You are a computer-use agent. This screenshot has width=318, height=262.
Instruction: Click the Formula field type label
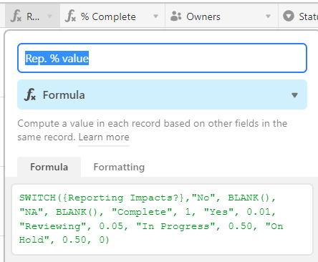[x=64, y=95]
